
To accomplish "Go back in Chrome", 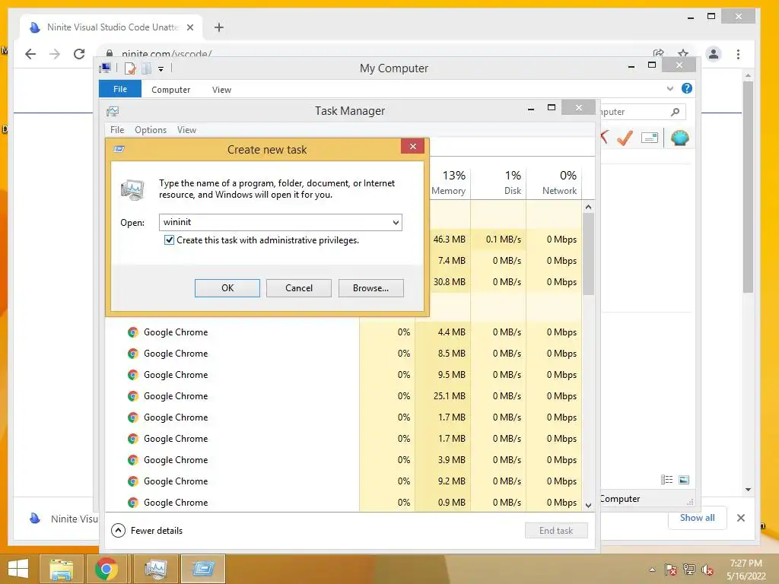I will (x=30, y=54).
